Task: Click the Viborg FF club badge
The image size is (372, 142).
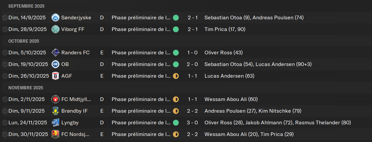Action: (55, 29)
